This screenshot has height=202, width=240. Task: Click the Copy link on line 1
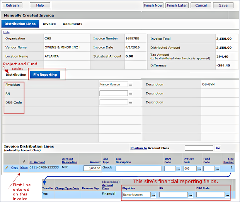pos(15,168)
